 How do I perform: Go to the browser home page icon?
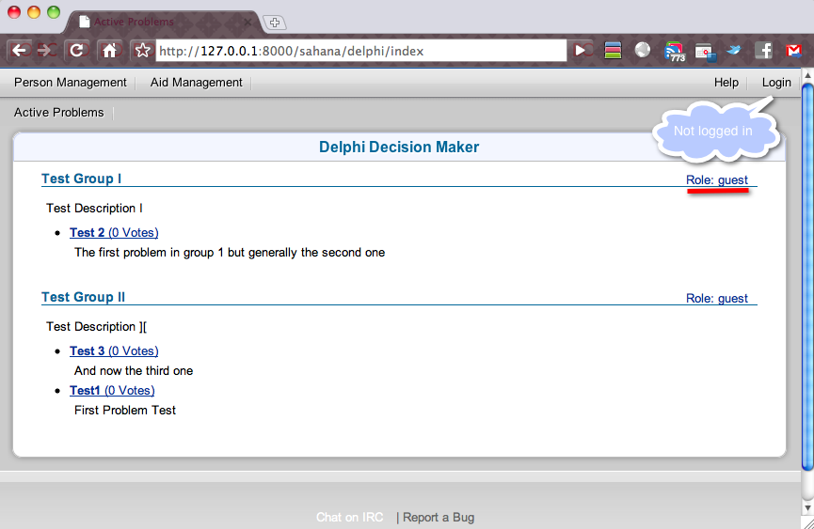click(x=109, y=51)
